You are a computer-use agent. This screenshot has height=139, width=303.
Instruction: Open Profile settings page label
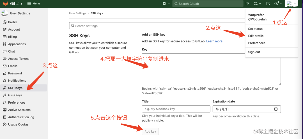coord(13,22)
